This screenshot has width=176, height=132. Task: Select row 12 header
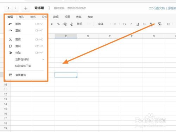pos(5,94)
